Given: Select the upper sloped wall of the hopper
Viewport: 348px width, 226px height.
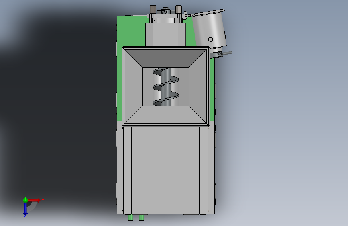Looking at the screenshot, I should click(165, 58).
